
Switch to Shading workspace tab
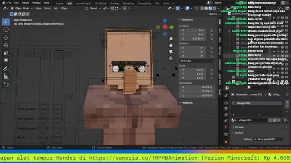tap(114, 3)
